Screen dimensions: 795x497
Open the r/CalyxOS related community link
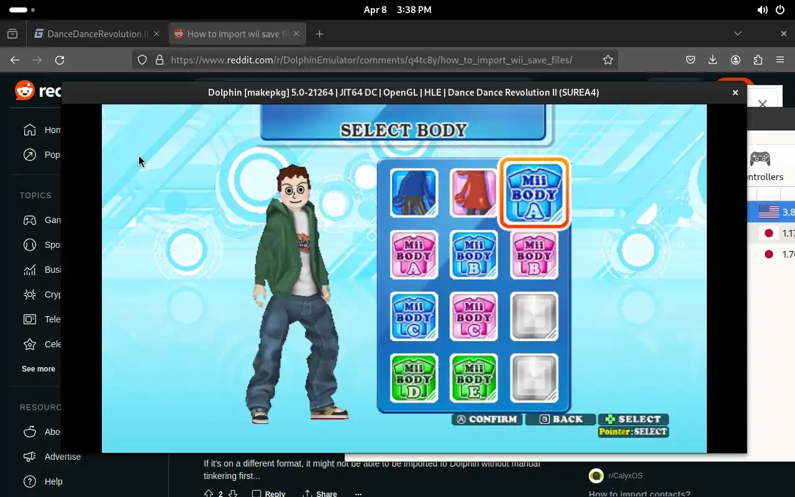(625, 476)
